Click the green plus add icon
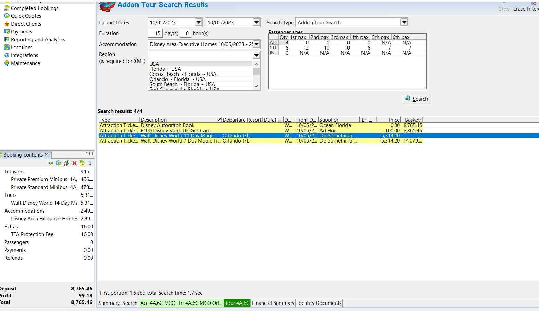Image resolution: width=539 pixels, height=311 pixels. pos(51,163)
